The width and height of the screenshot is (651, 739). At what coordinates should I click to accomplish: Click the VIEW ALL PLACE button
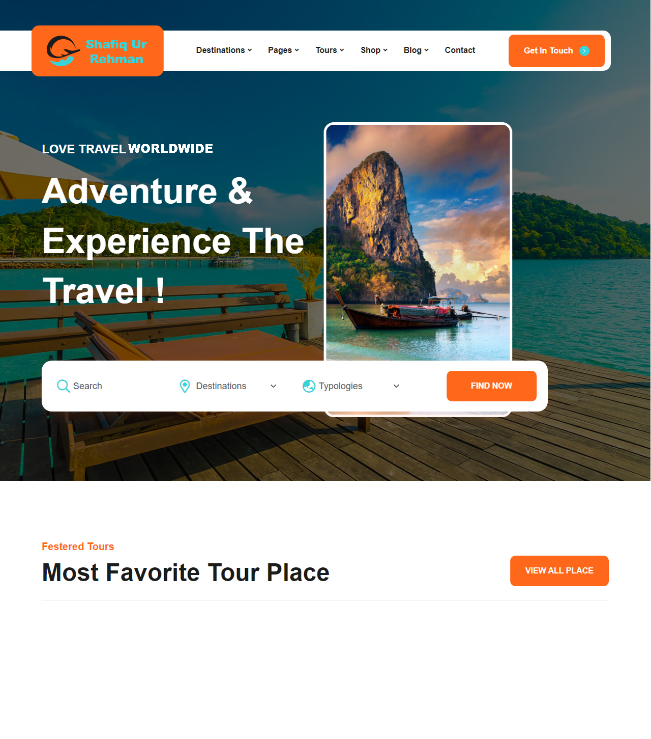pyautogui.click(x=559, y=571)
